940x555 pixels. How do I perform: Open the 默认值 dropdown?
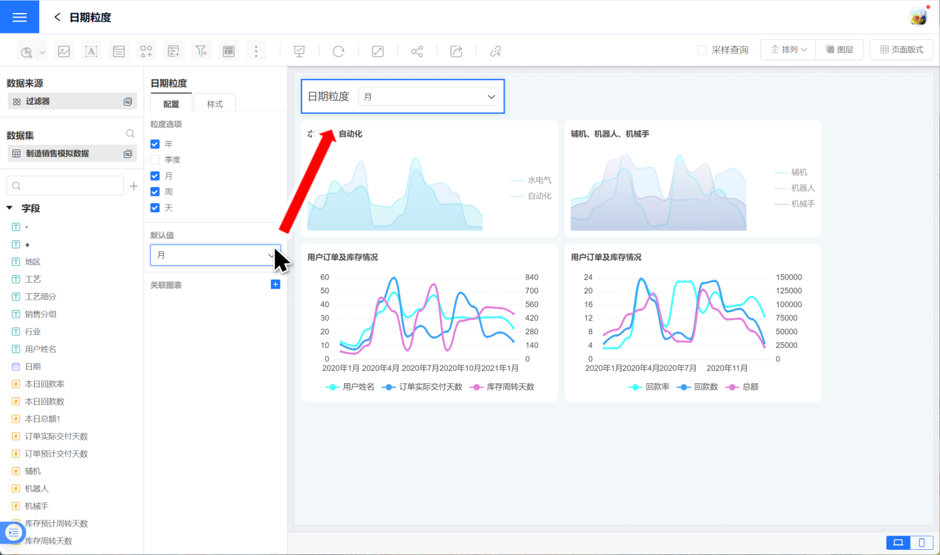tap(215, 255)
